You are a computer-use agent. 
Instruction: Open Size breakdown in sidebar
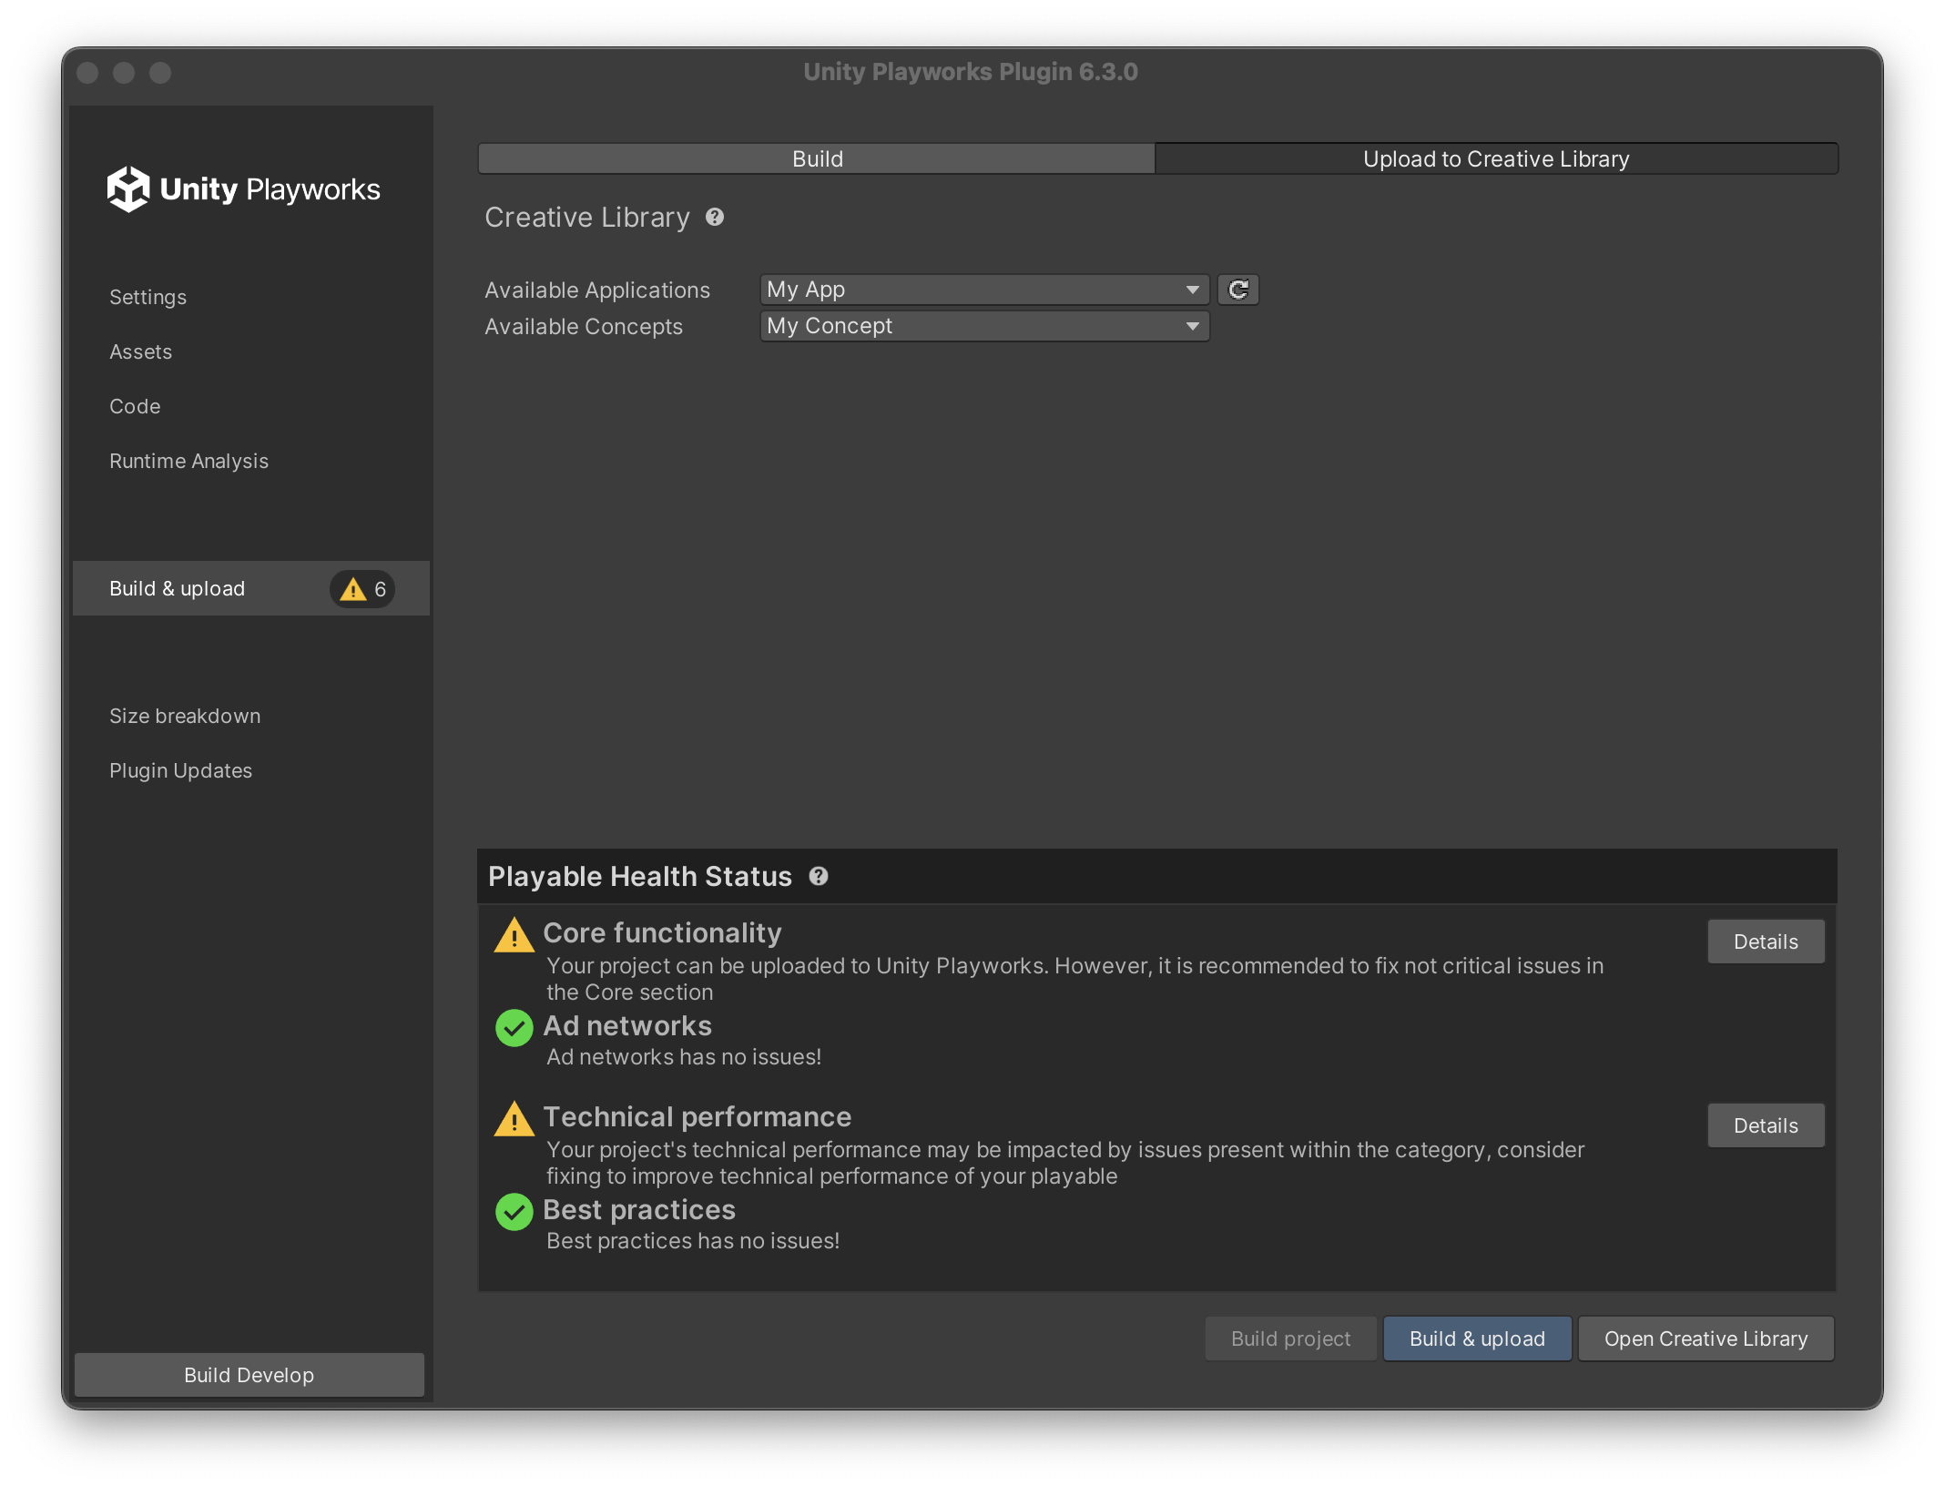coord(185,716)
